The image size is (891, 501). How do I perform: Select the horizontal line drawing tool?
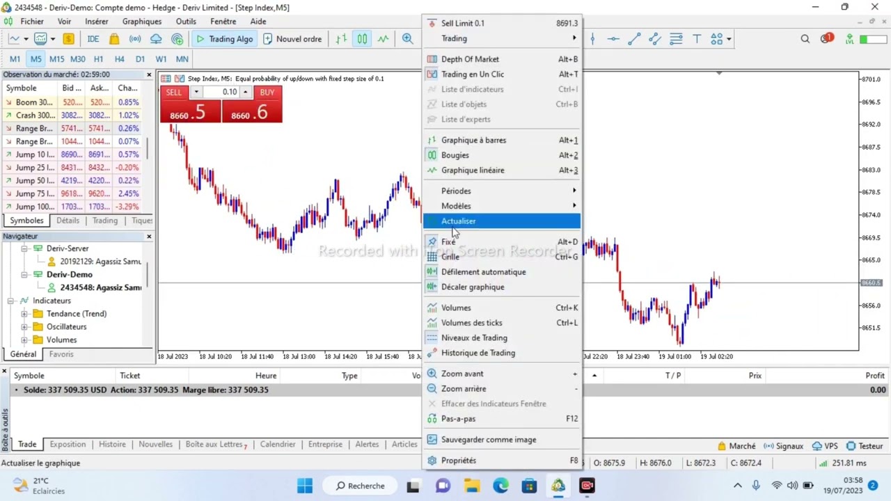[x=613, y=39]
